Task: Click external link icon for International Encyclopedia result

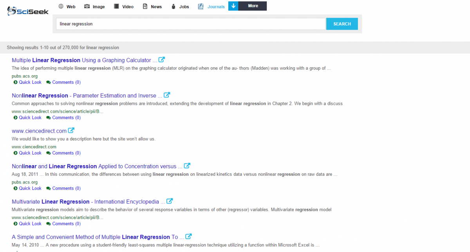Action: click(x=170, y=201)
